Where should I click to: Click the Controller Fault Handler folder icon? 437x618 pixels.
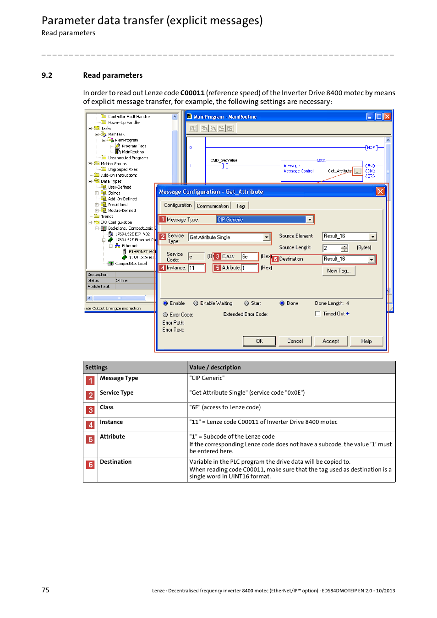104,116
